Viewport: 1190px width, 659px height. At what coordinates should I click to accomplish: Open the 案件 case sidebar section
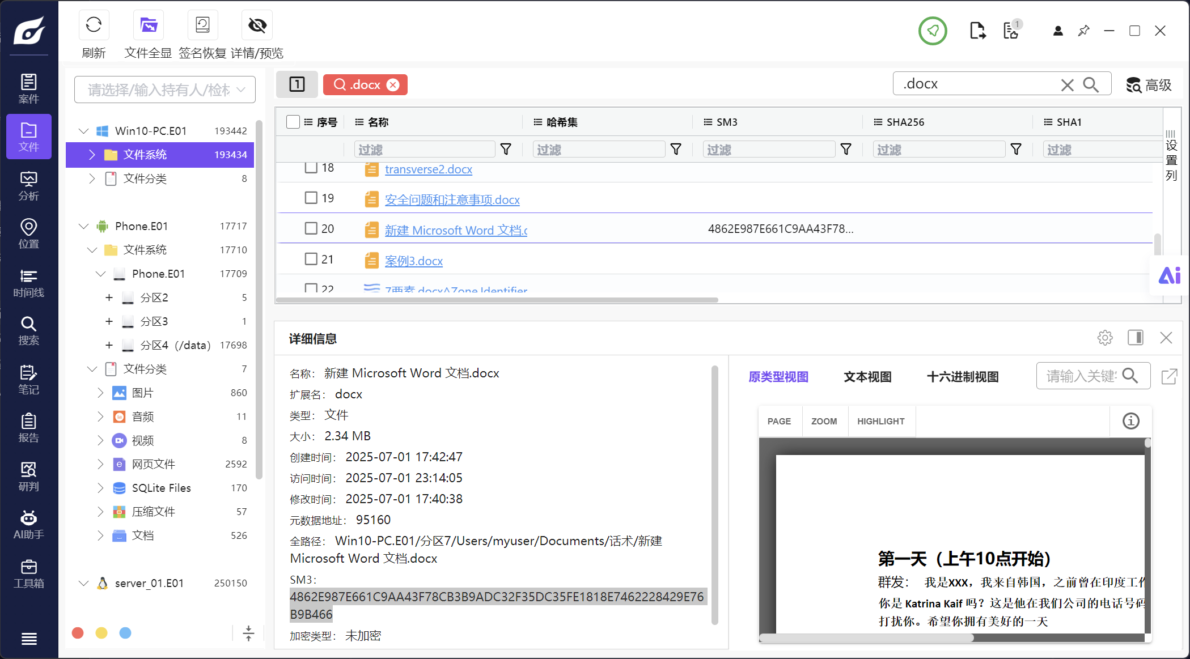point(29,88)
